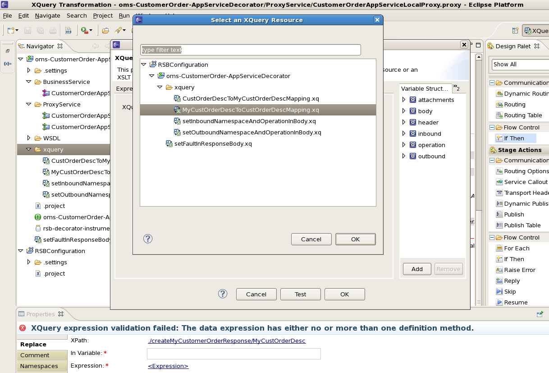Open the Search menu
The height and width of the screenshot is (373, 549).
pyautogui.click(x=77, y=15)
